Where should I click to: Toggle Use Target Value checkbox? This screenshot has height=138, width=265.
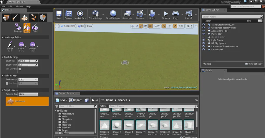[7, 84]
